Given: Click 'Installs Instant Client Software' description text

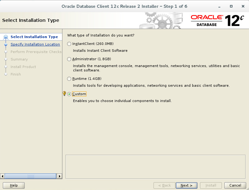Looking at the screenshot, I should coord(100,51).
